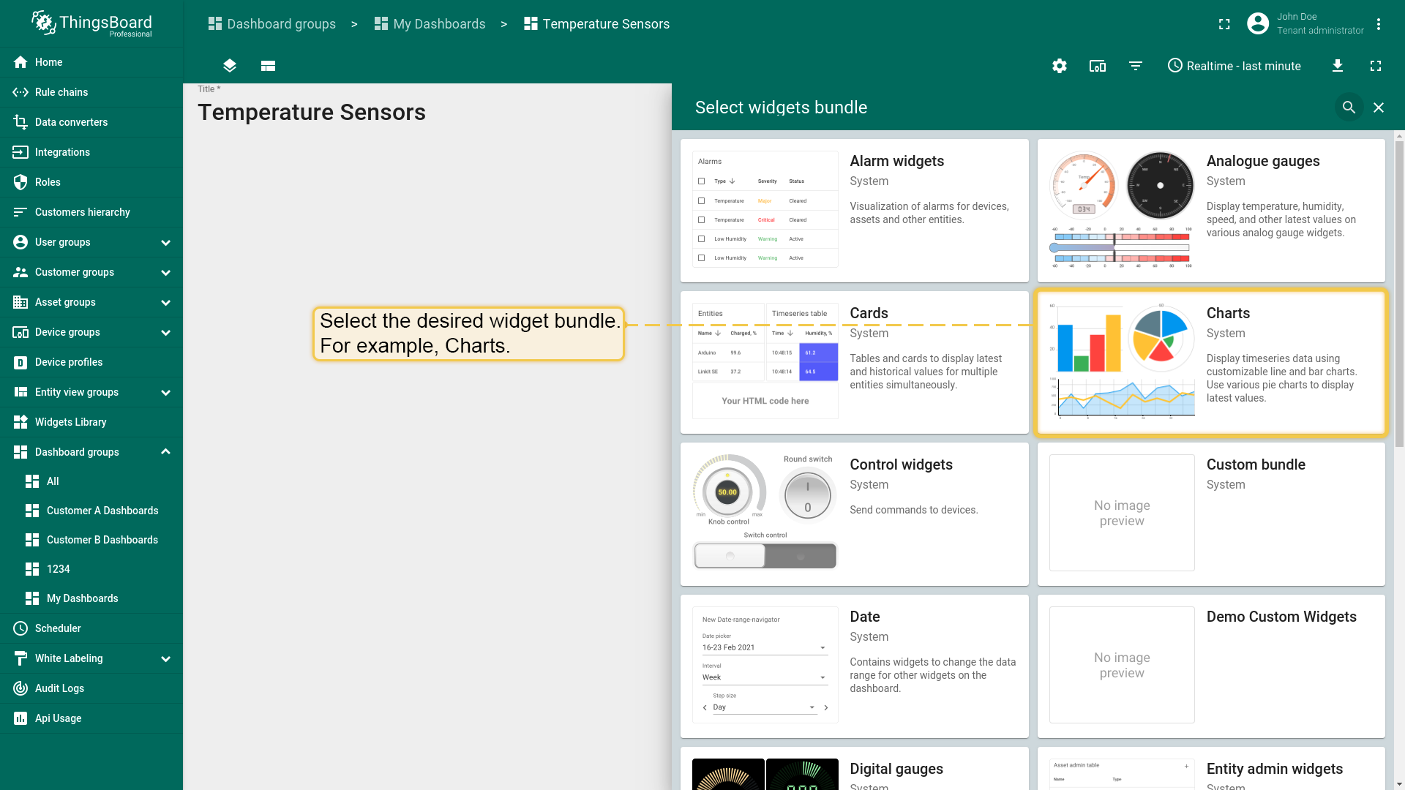Viewport: 1405px width, 790px height.
Task: Open dashboard settings gear icon
Action: 1059,66
